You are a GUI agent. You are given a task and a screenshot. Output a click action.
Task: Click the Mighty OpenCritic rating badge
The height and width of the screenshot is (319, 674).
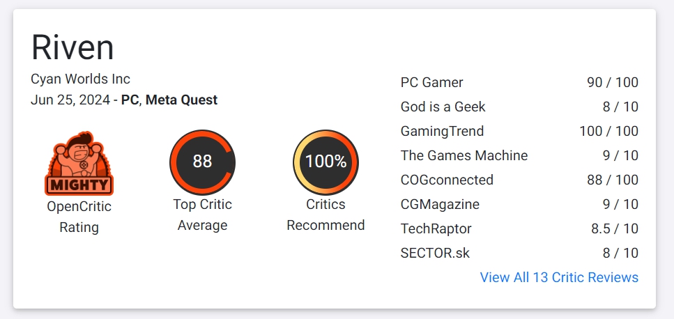pos(79,164)
